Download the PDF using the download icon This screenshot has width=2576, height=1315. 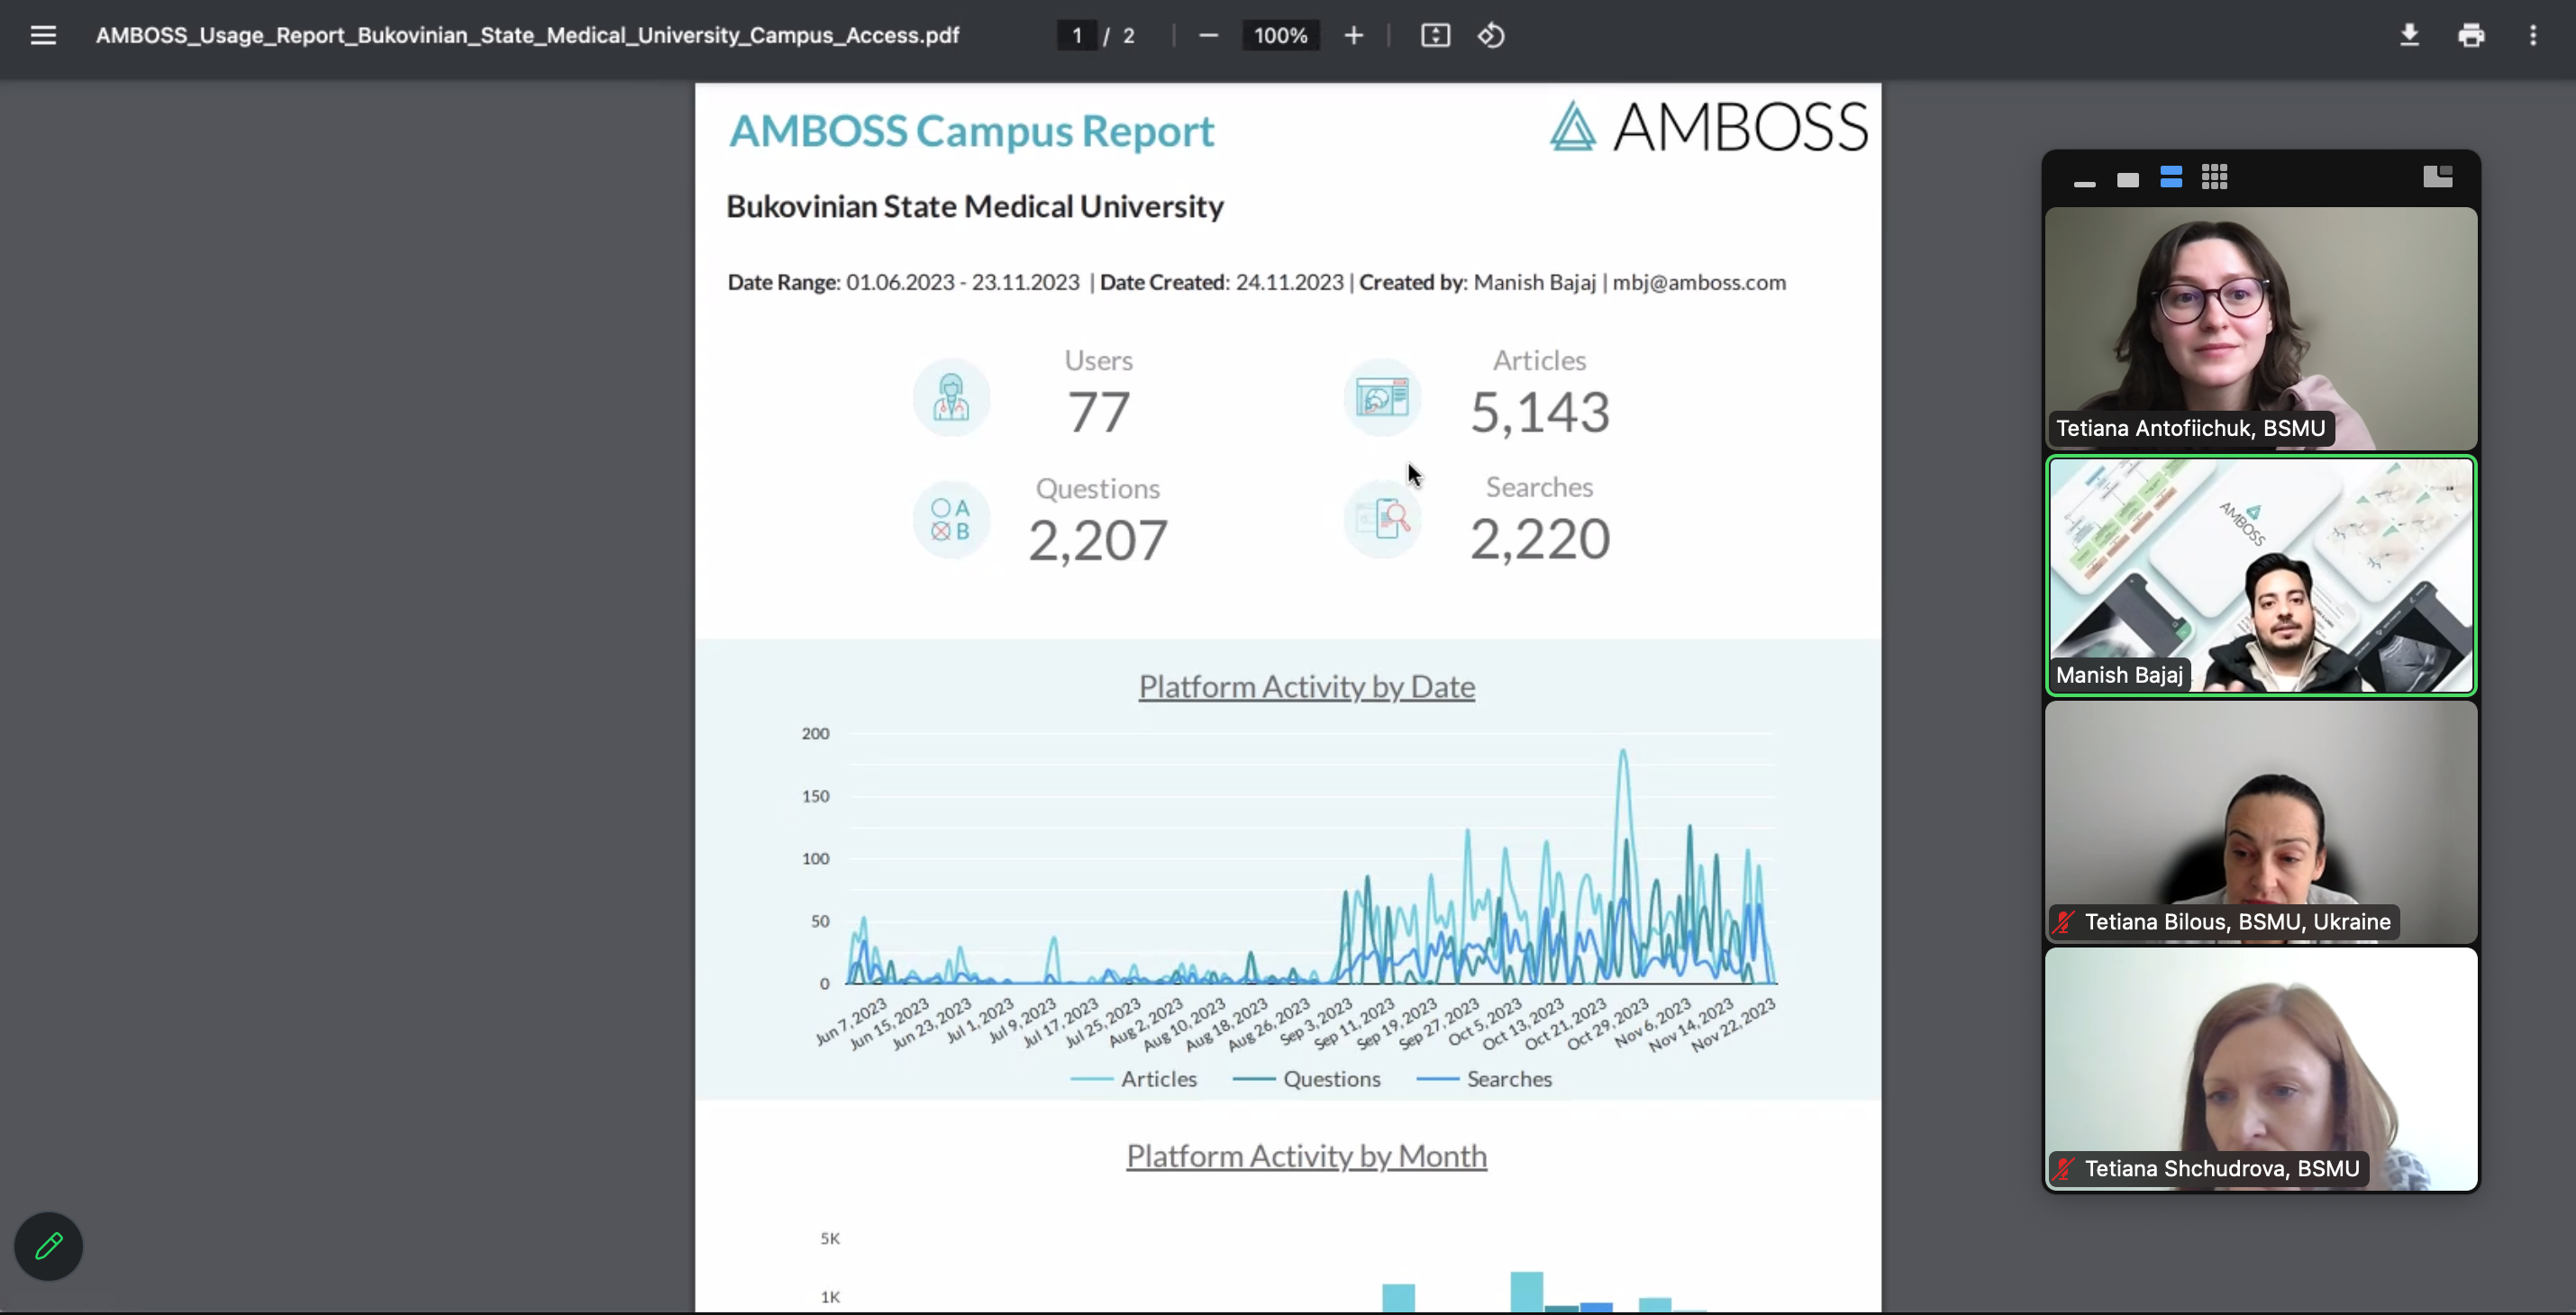coord(2409,36)
